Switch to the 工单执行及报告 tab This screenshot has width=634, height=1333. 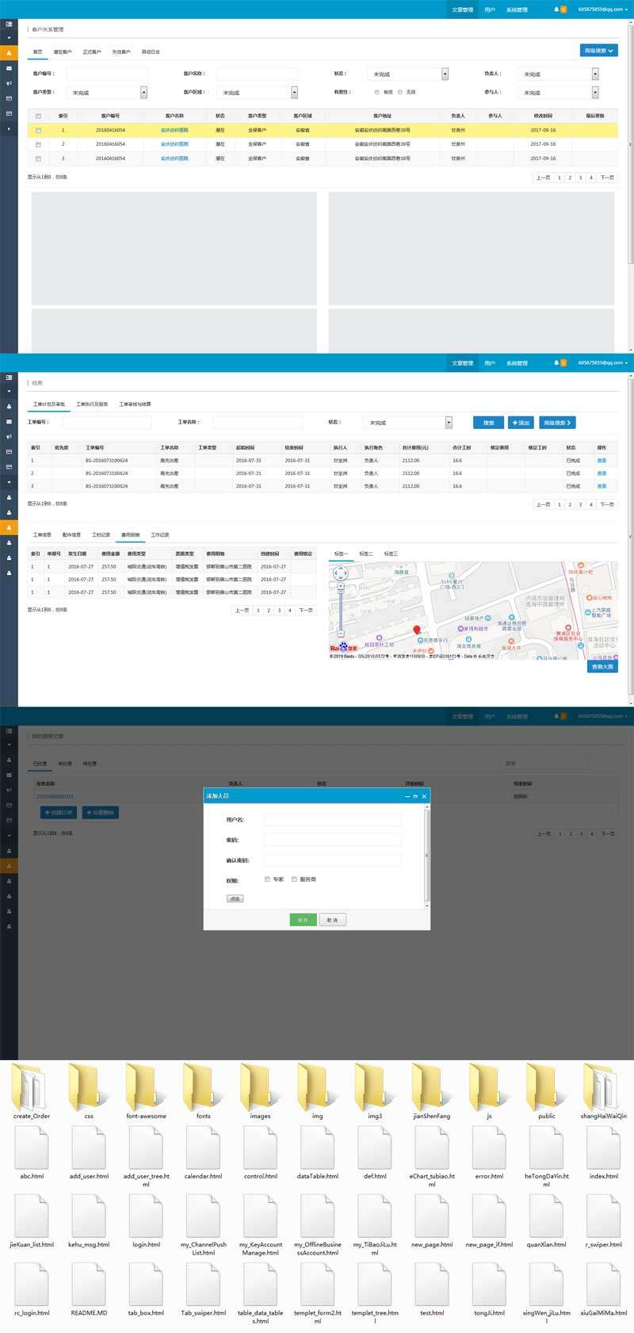[x=92, y=404]
